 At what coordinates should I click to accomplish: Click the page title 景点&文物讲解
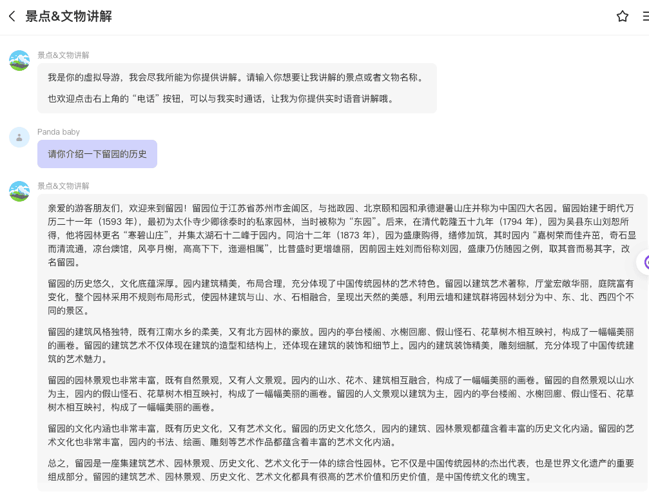(x=68, y=17)
